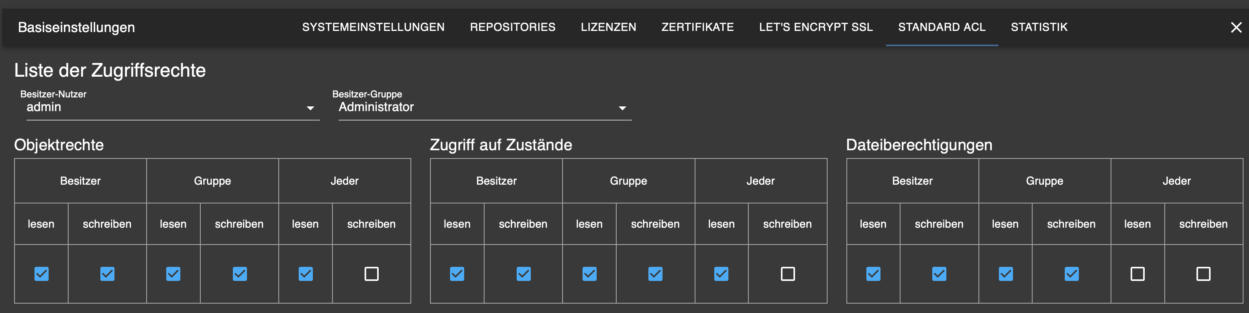Enable Objektrechte Jeder schreiben checkbox
Image resolution: width=1249 pixels, height=313 pixels.
371,274
